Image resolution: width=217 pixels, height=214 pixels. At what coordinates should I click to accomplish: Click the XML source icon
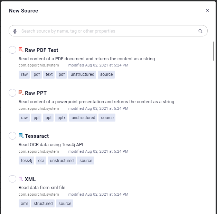tap(21, 179)
